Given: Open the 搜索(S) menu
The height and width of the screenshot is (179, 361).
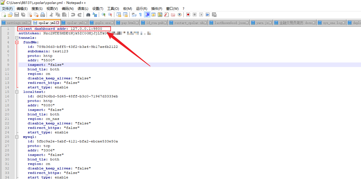Looking at the screenshot, I should point(37,9).
